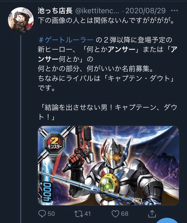Enlarge the armored hero card image
This screenshot has width=187, height=223.
[108, 165]
